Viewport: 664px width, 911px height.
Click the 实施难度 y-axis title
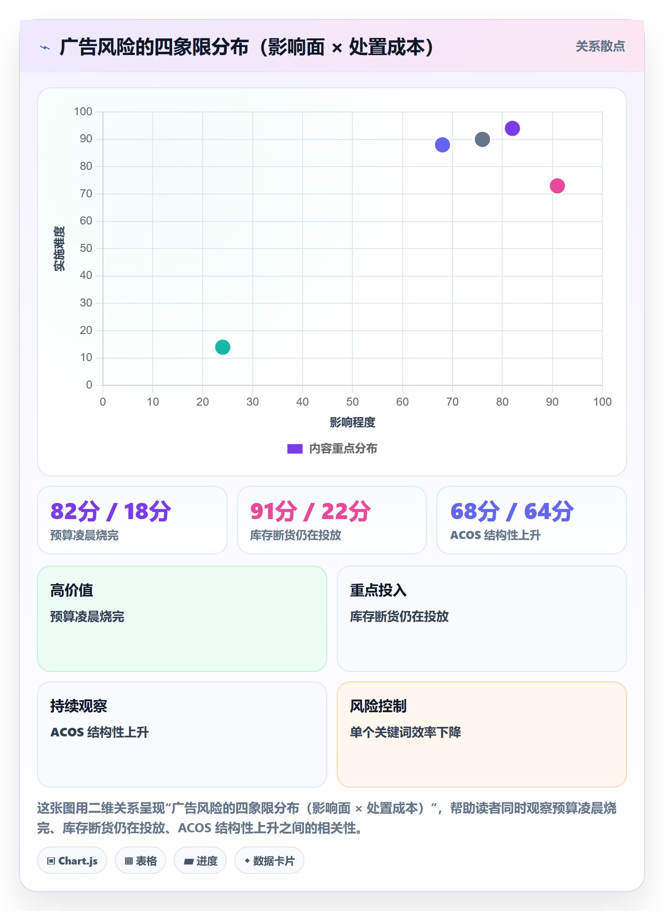[x=59, y=249]
